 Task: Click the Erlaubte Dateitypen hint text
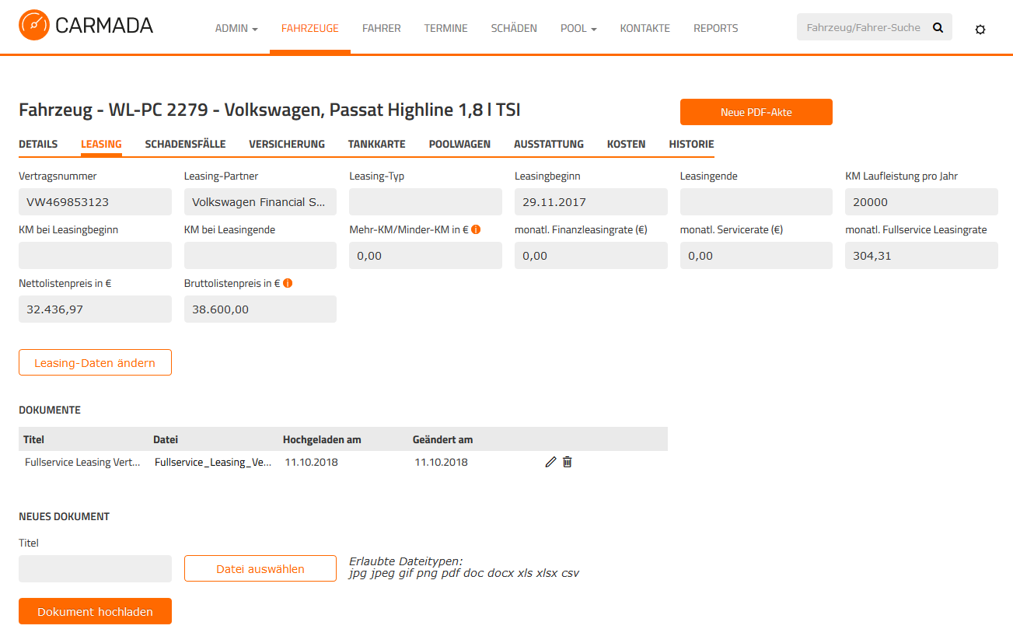[x=464, y=567]
